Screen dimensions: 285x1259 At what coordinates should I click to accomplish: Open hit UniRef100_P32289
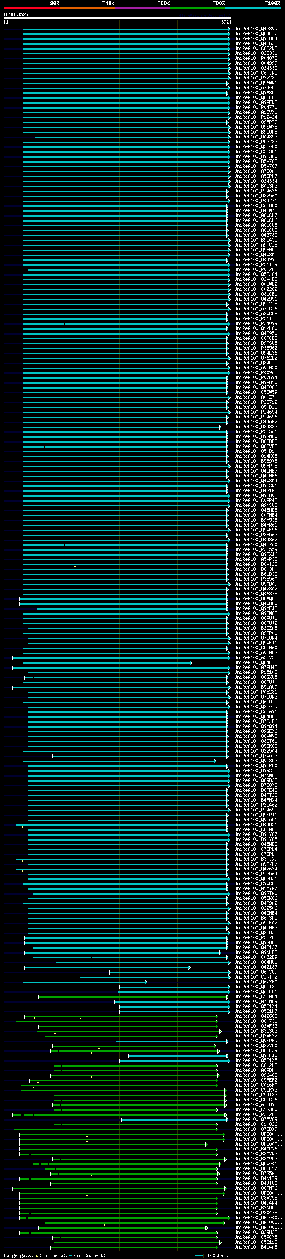click(255, 78)
